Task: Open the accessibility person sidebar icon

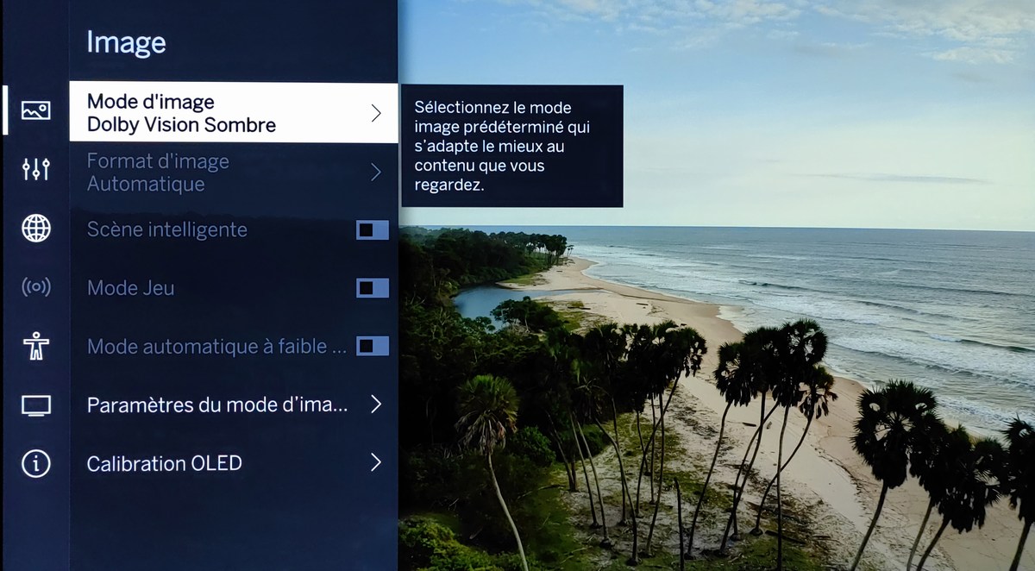Action: point(36,346)
